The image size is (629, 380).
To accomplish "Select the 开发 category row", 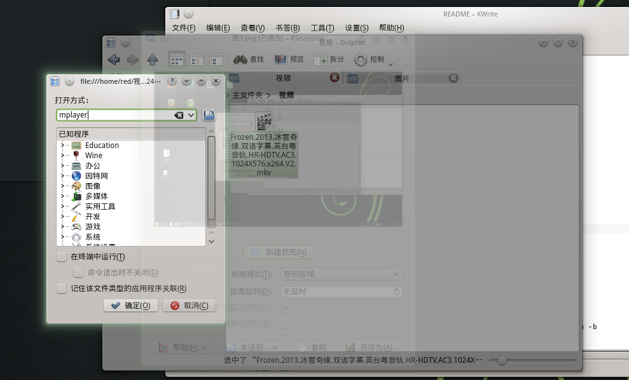I will pyautogui.click(x=131, y=217).
